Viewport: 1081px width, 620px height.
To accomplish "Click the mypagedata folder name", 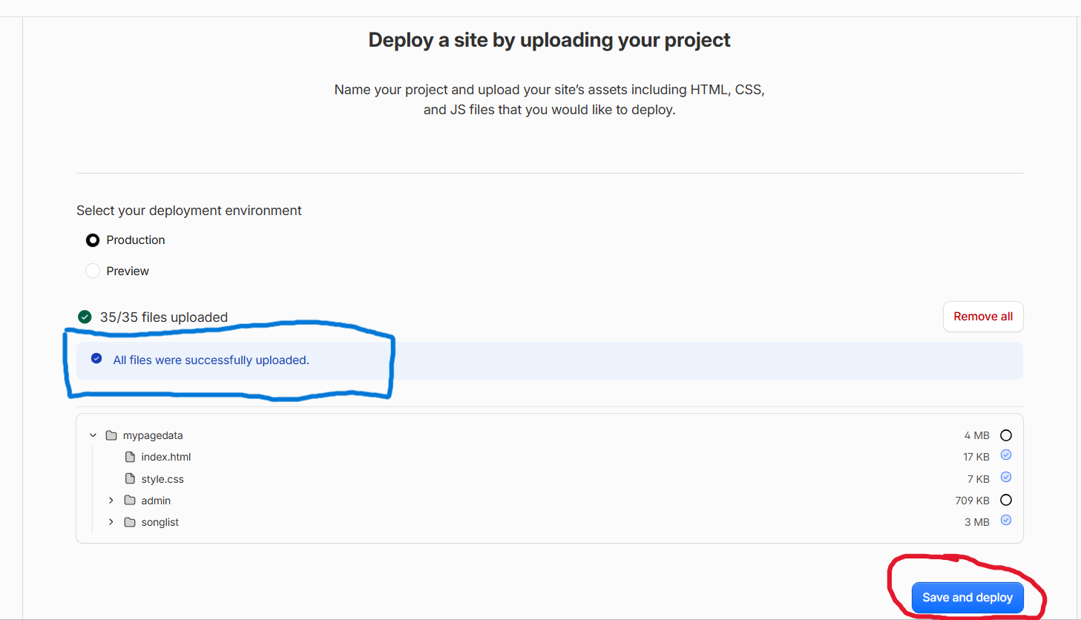I will click(x=153, y=435).
